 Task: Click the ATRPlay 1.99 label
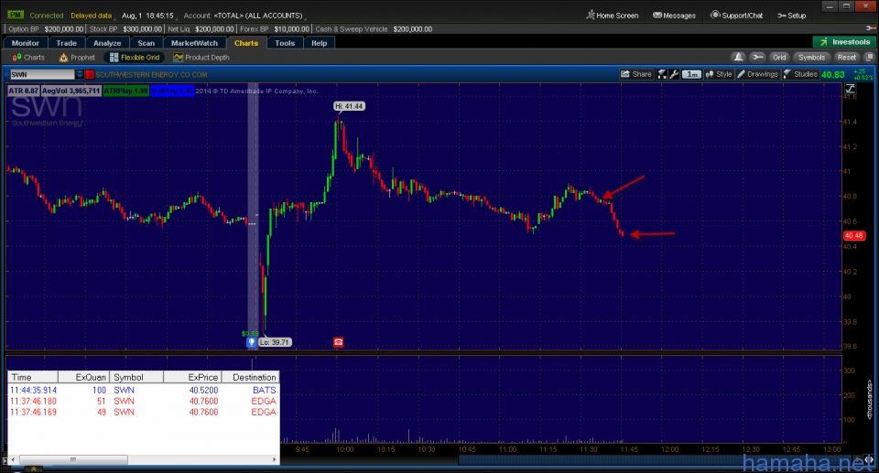click(126, 91)
